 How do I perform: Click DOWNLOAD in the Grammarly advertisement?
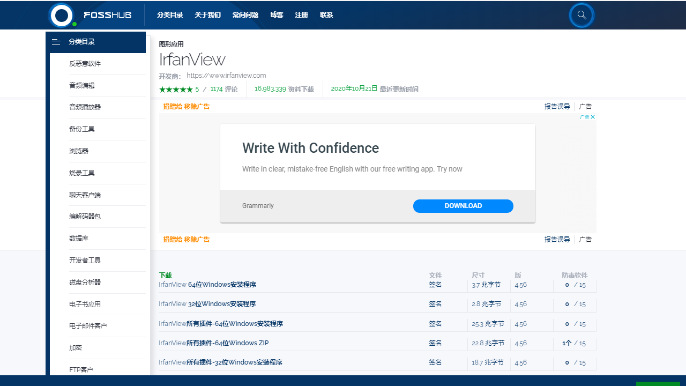463,206
